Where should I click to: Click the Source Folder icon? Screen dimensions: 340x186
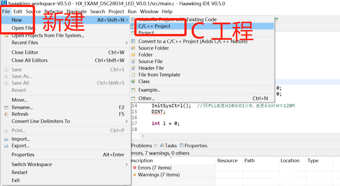133,48
